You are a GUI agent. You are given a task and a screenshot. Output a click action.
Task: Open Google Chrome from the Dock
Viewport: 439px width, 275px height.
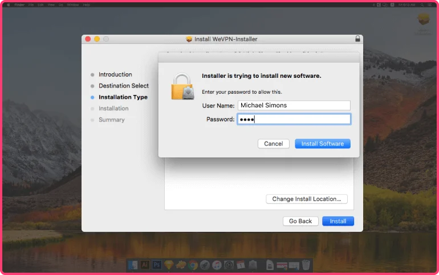pos(193,265)
